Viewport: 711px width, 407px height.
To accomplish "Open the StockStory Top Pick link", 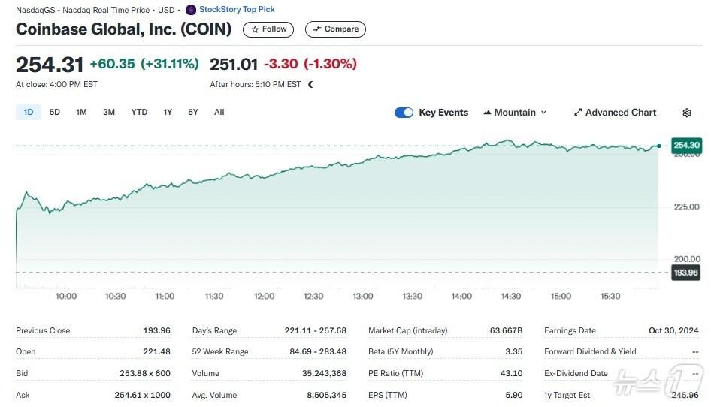I will tap(237, 10).
